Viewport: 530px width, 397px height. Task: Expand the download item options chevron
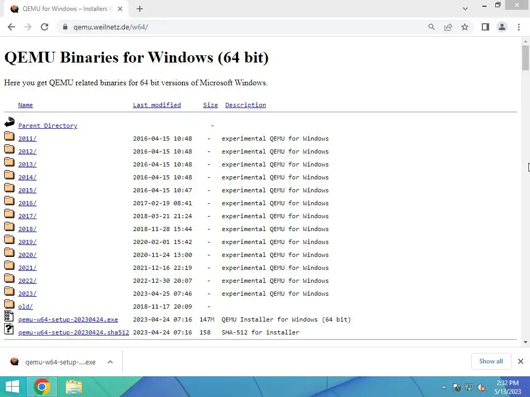point(110,362)
